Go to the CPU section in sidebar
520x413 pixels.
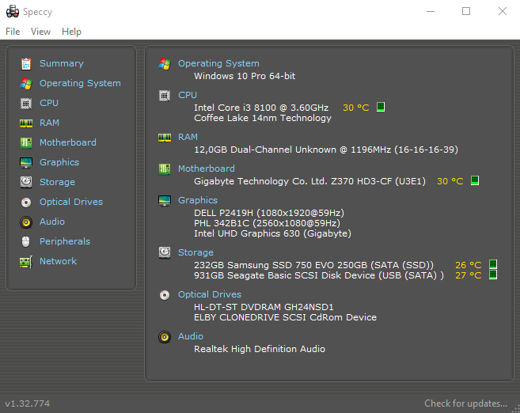pos(49,103)
